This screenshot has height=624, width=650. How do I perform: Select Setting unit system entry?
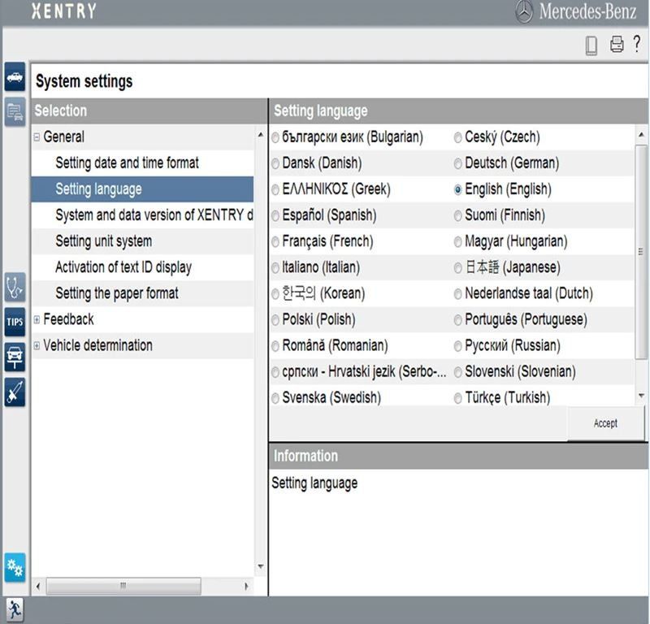103,241
